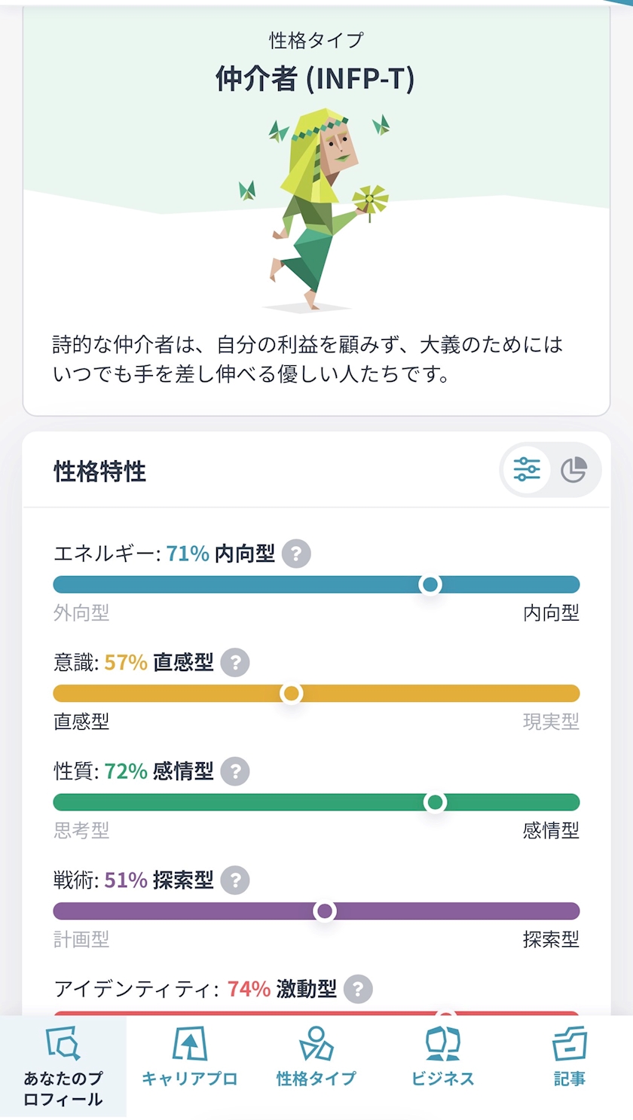Image resolution: width=633 pixels, height=1120 pixels.
Task: Switch to slider bars view toggle
Action: point(527,470)
